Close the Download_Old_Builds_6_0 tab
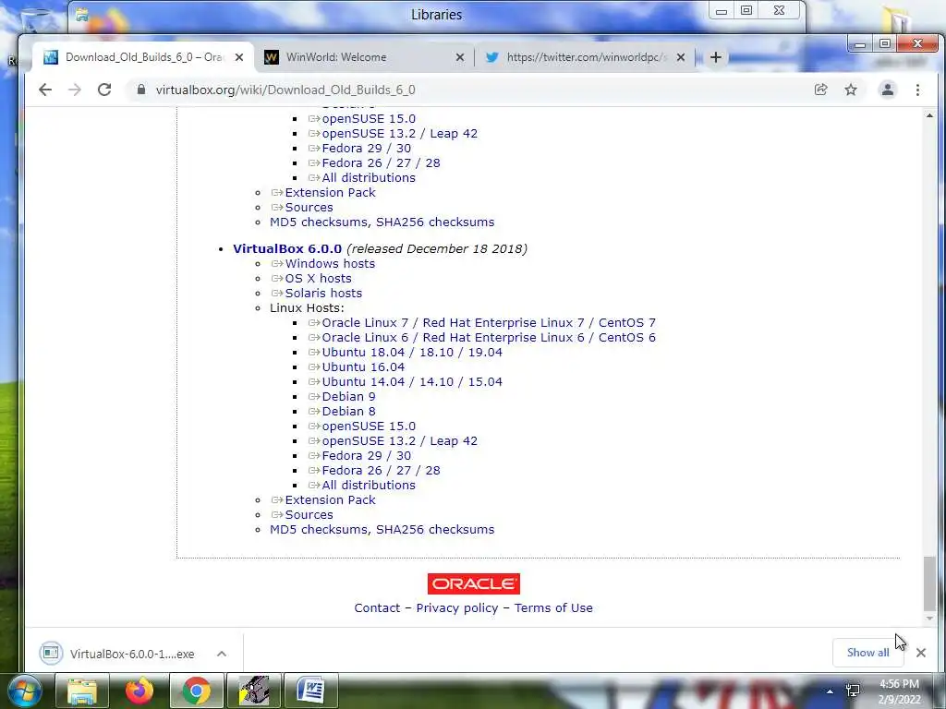This screenshot has width=946, height=709. [x=239, y=57]
